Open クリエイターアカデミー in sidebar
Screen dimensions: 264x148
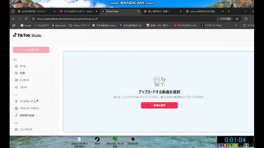pos(28,109)
